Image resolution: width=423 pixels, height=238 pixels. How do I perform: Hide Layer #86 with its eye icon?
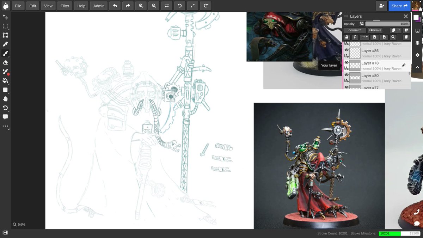(347, 50)
